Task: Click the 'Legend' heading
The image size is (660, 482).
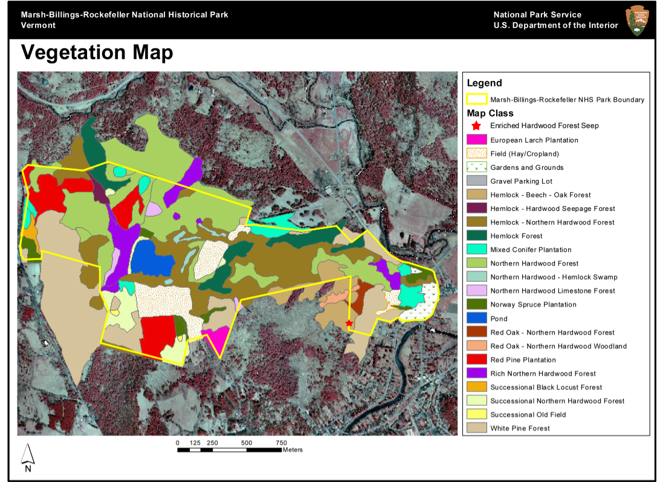Action: point(485,83)
